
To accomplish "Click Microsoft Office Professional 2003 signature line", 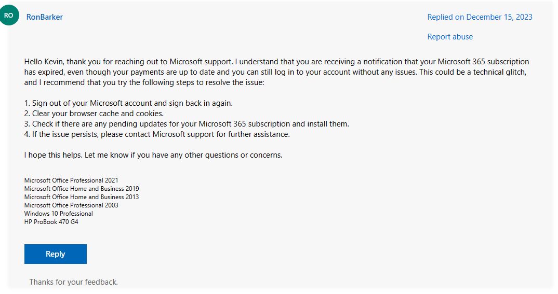I will [71, 205].
